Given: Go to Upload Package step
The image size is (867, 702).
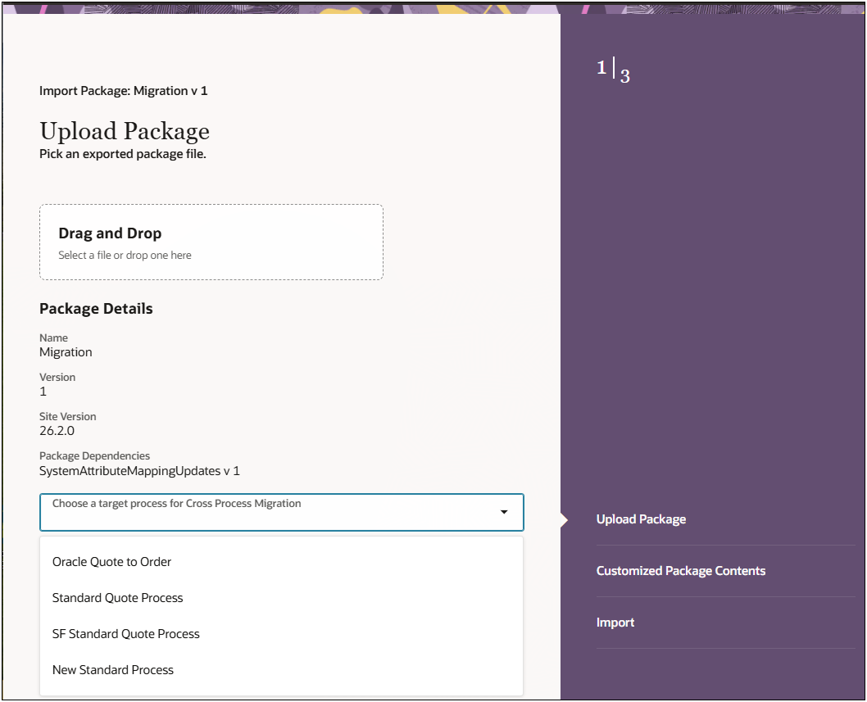Looking at the screenshot, I should pyautogui.click(x=641, y=519).
